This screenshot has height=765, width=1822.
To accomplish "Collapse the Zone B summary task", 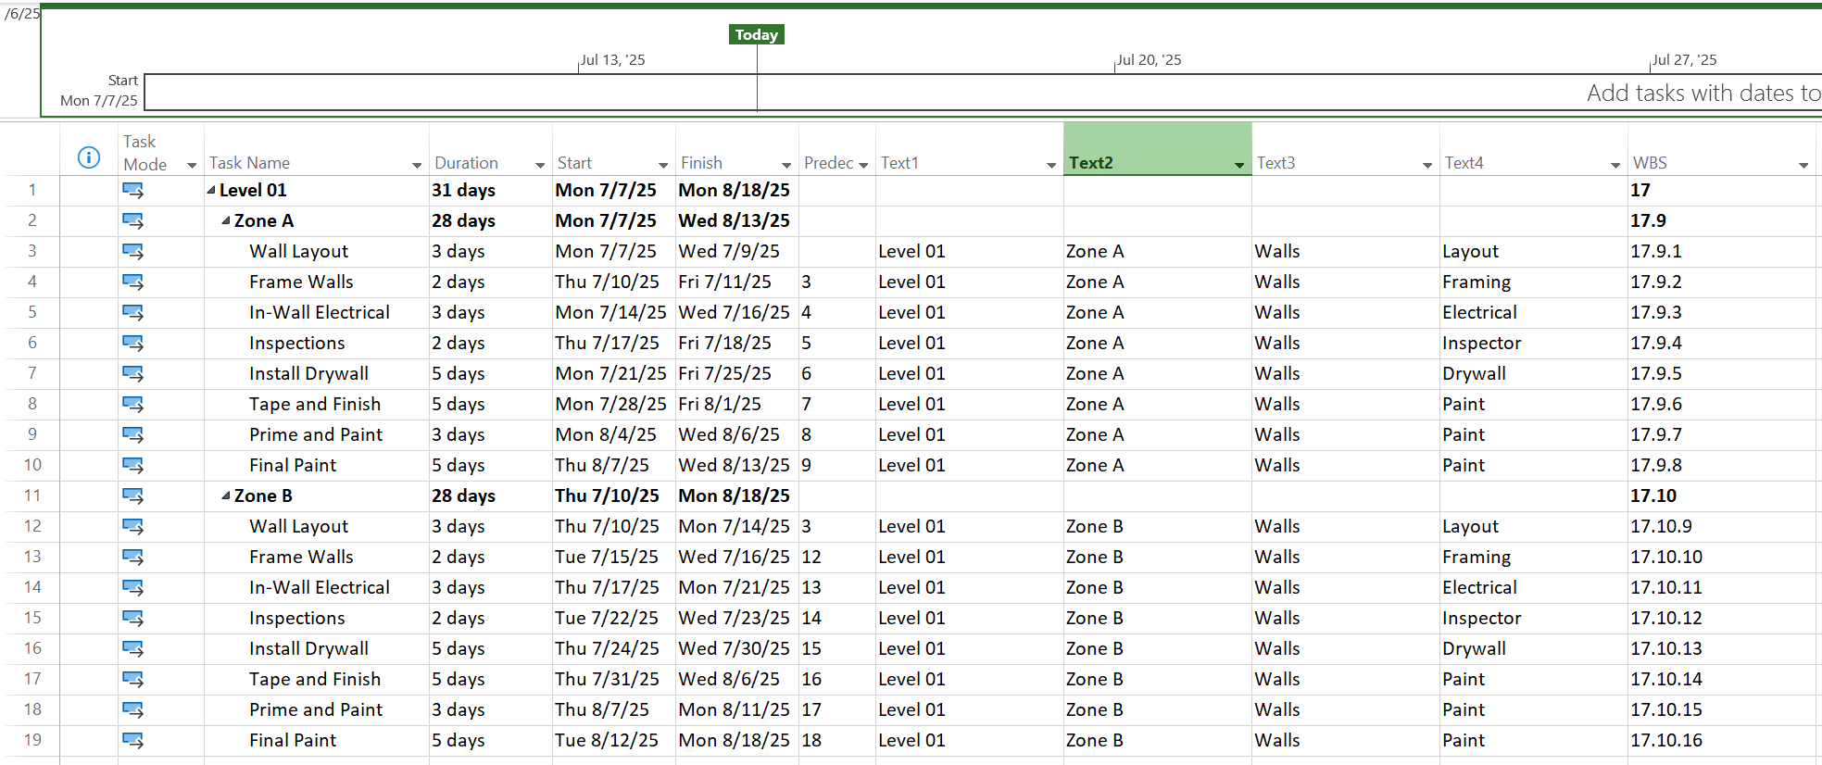I will [226, 495].
